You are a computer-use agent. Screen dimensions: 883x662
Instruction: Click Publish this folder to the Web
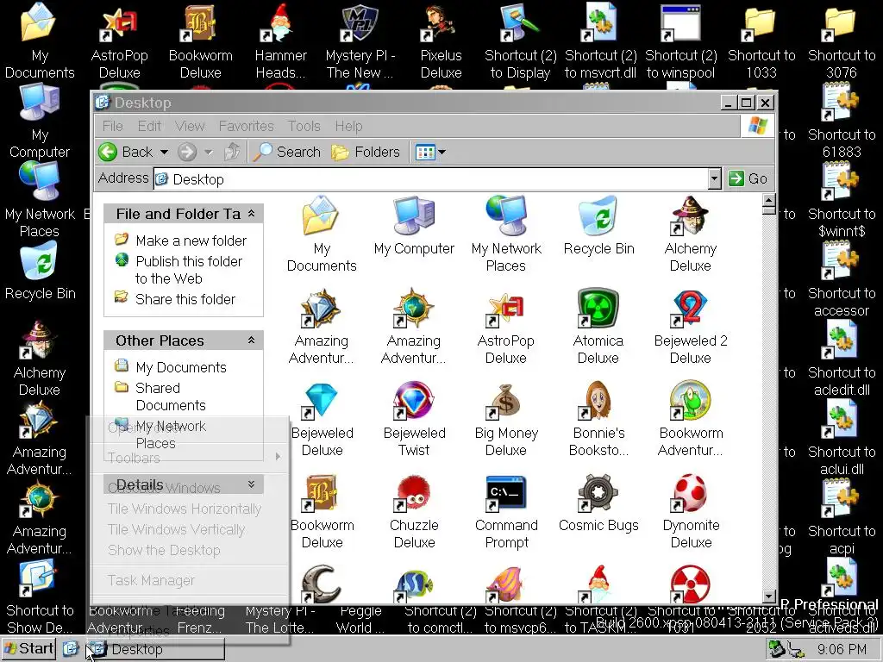pyautogui.click(x=189, y=270)
